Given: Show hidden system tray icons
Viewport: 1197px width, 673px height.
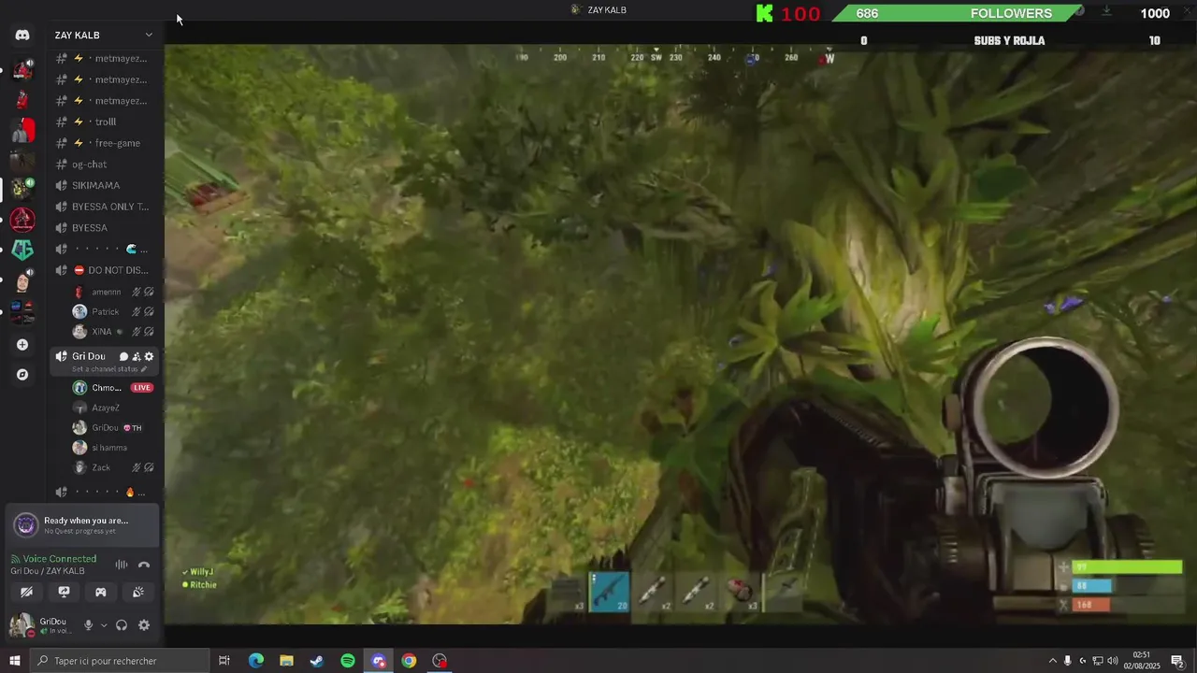Looking at the screenshot, I should [1053, 661].
